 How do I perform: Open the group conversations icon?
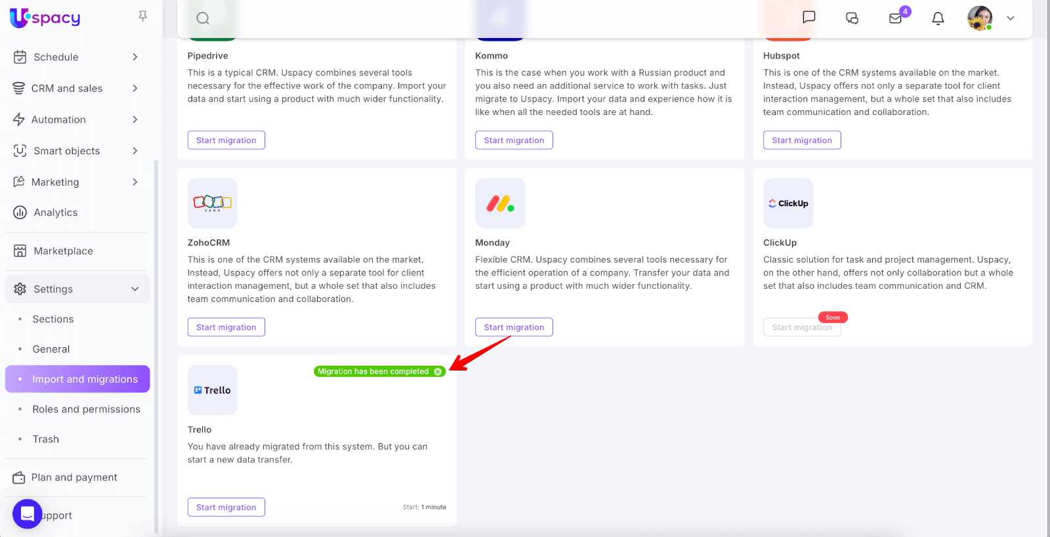point(852,18)
